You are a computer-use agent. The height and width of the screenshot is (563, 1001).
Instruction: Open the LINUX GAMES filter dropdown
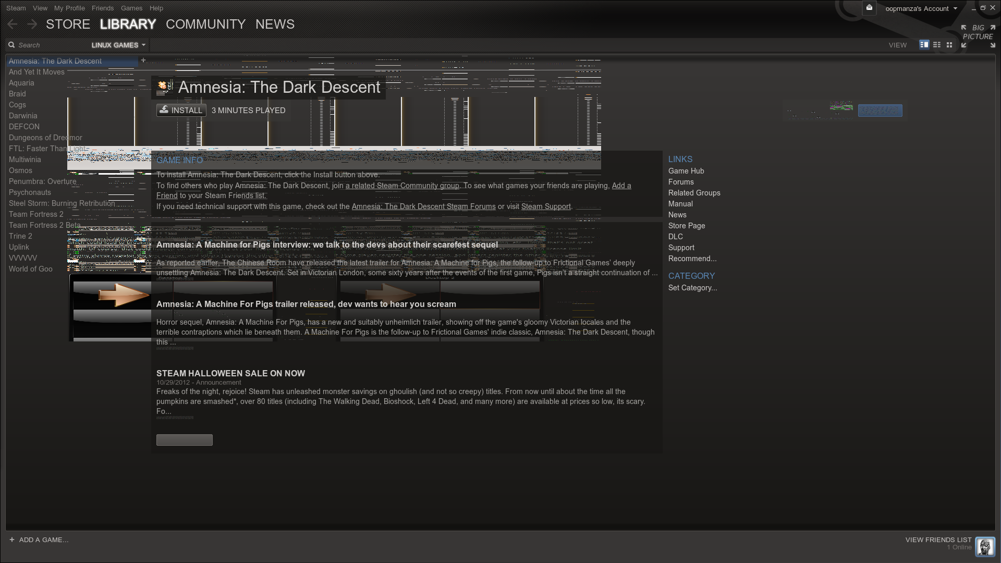[118, 45]
